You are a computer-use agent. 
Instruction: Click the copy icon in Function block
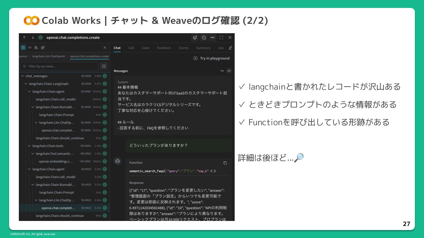[x=225, y=163]
